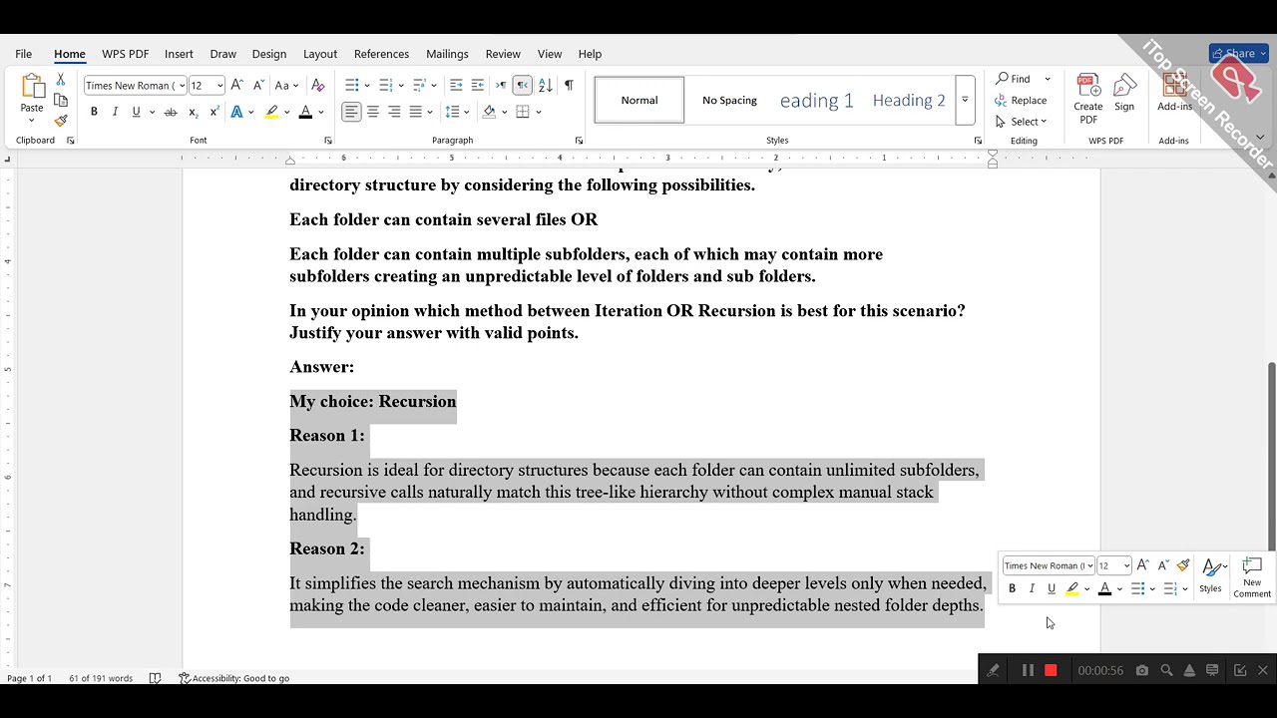1277x718 pixels.
Task: Toggle Italic in the ribbon Font group
Action: point(115,112)
